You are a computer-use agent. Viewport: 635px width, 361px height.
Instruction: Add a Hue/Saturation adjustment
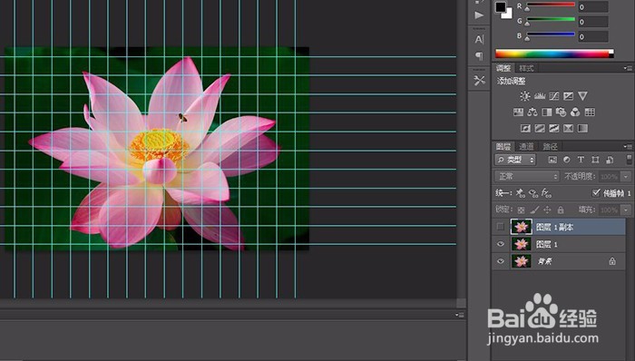[518, 112]
